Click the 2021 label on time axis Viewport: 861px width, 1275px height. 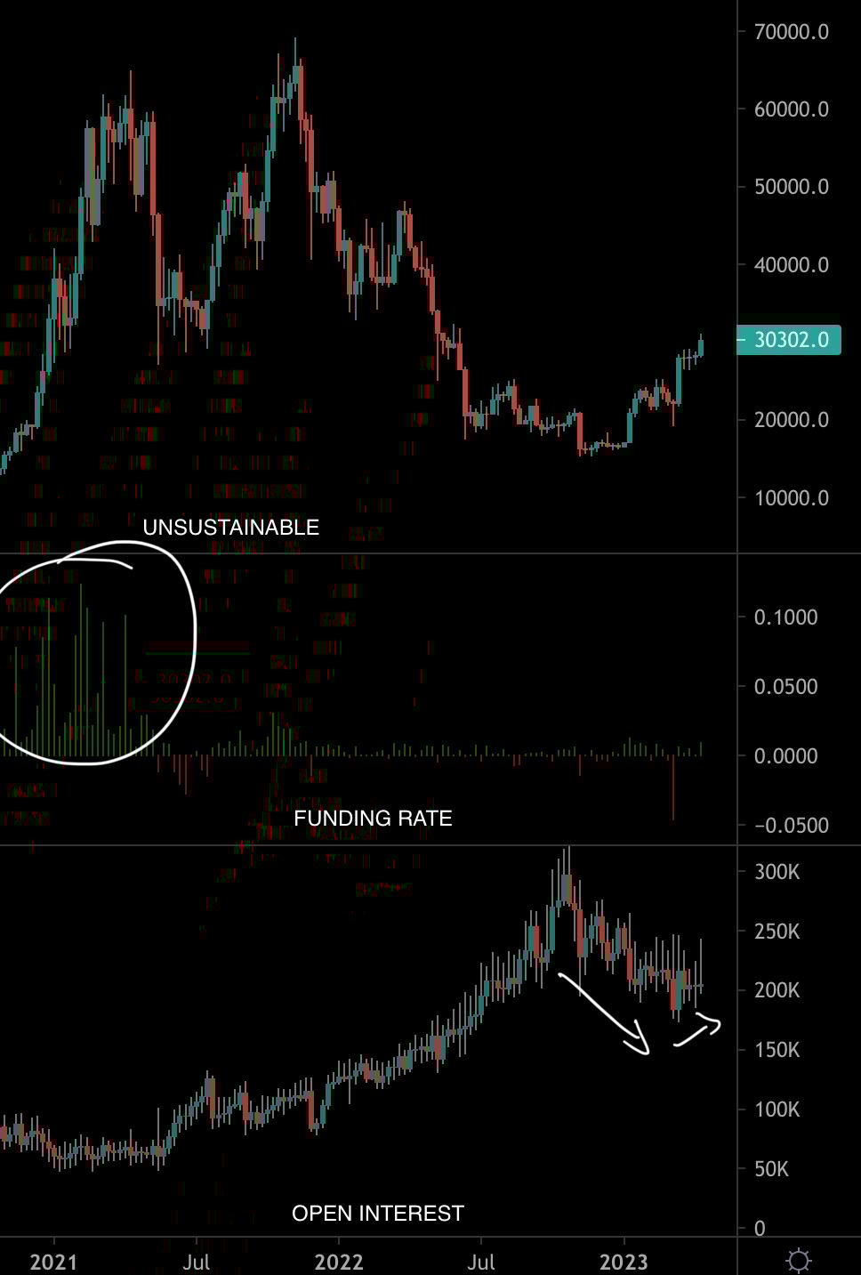(53, 1262)
